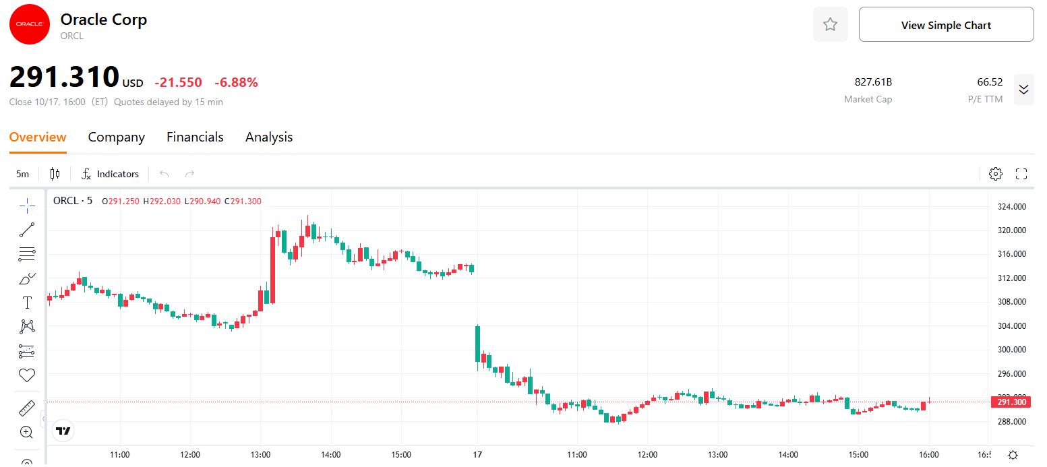Screen dimensions: 1047x467
Task: Select the brush drawing tool
Action: click(x=27, y=278)
